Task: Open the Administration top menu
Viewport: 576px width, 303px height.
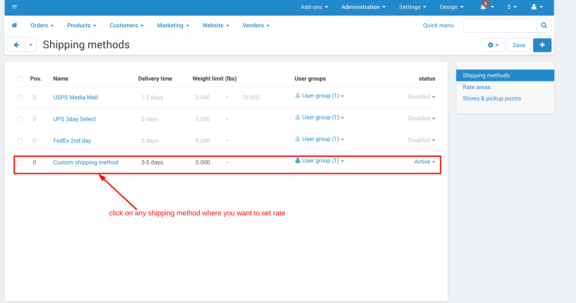Action: 363,7
